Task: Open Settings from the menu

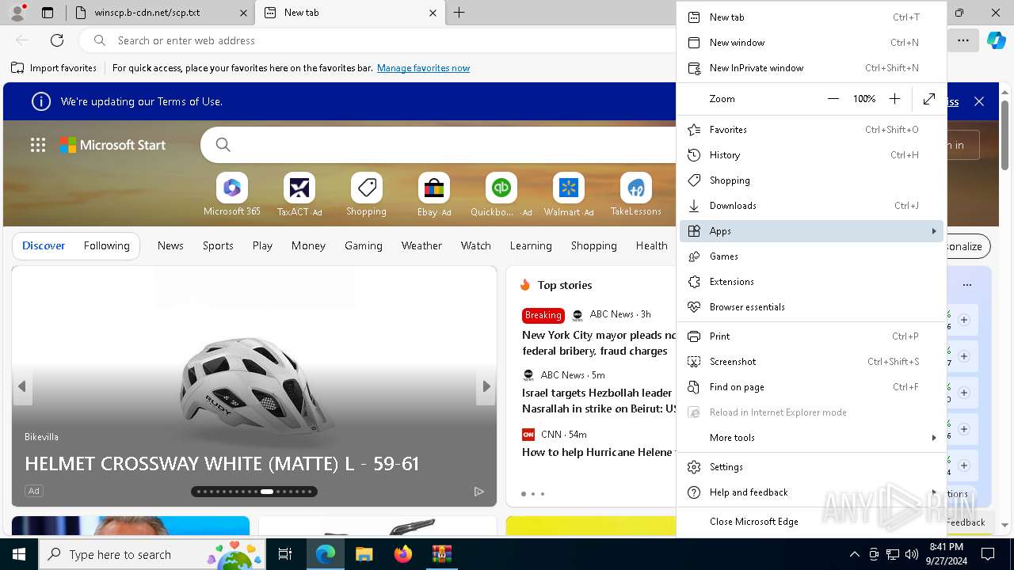Action: 811,467
